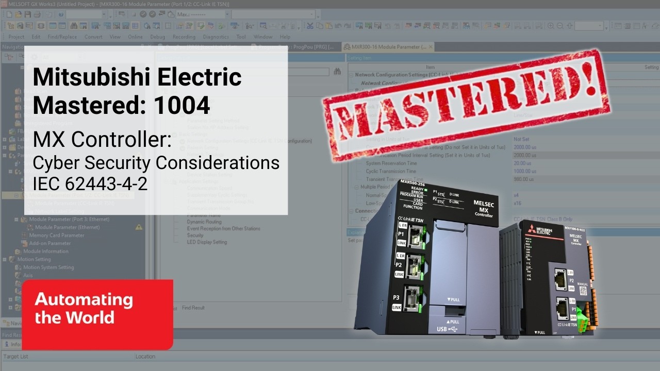Screen dimensions: 660x371
Task: Click the binoculars search icon in the parameter panel
Action: [x=337, y=72]
